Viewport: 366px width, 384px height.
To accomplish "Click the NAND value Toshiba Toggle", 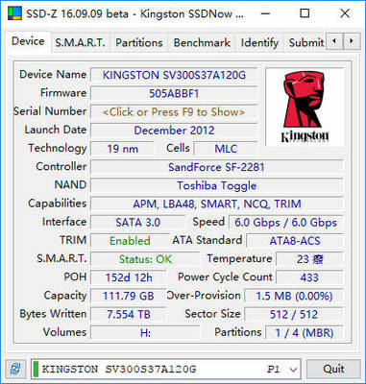I will [x=217, y=185].
